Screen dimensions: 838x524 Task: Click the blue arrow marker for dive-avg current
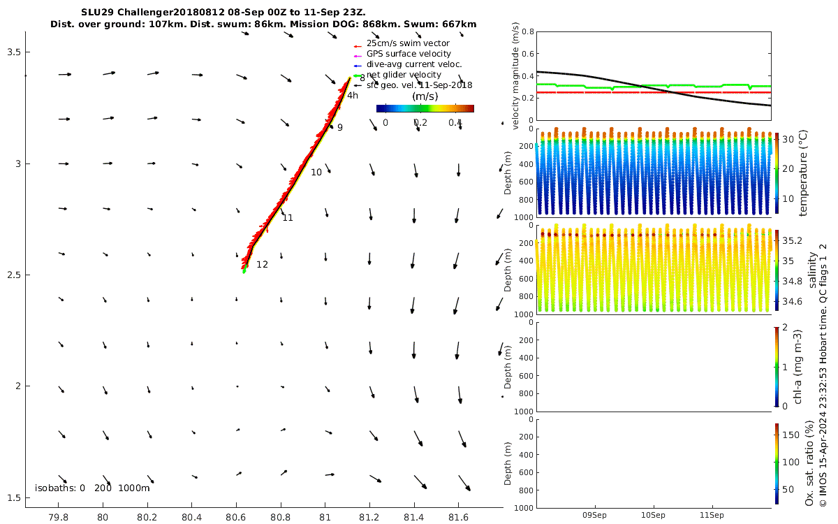357,65
